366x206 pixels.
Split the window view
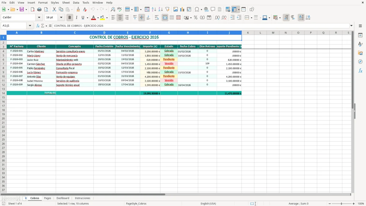coord(243,9)
